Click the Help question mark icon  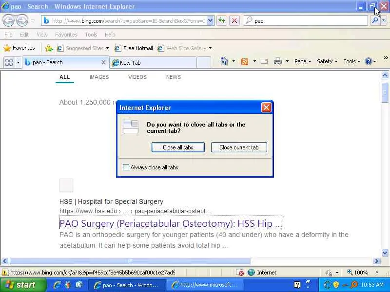click(x=368, y=61)
